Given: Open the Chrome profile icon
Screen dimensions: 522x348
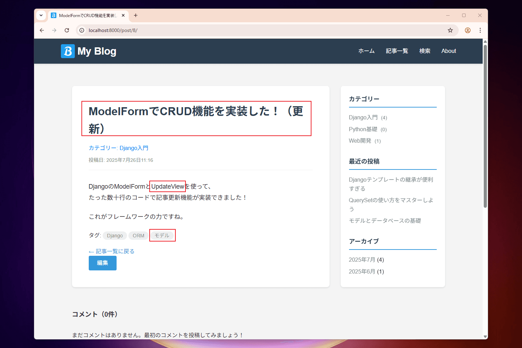Looking at the screenshot, I should tap(468, 30).
